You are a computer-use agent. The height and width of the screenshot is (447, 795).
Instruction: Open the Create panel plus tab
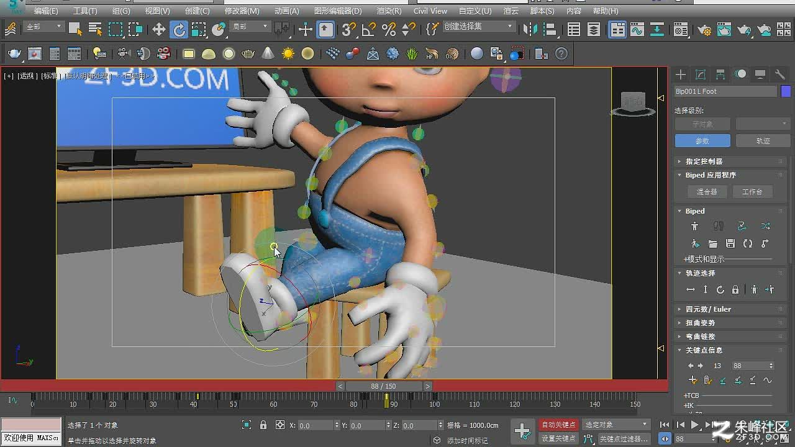pyautogui.click(x=681, y=74)
